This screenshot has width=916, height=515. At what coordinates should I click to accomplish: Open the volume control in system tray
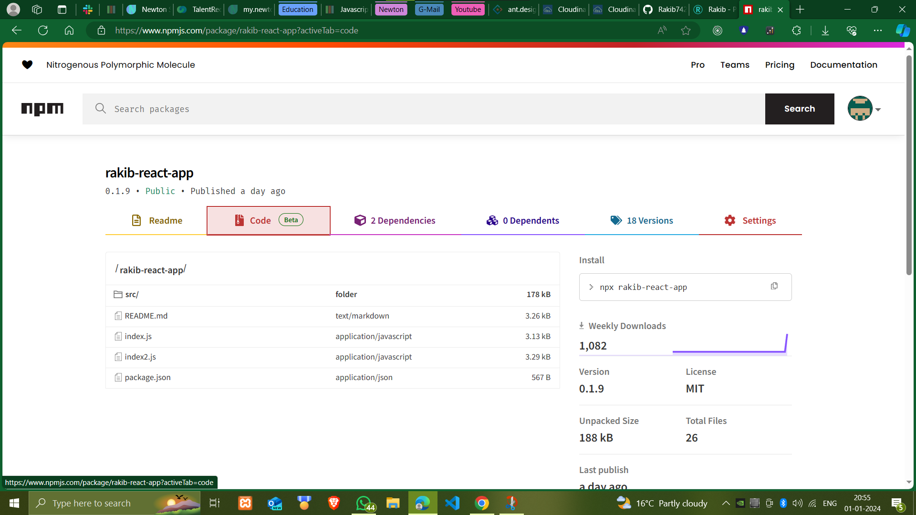[x=797, y=503]
